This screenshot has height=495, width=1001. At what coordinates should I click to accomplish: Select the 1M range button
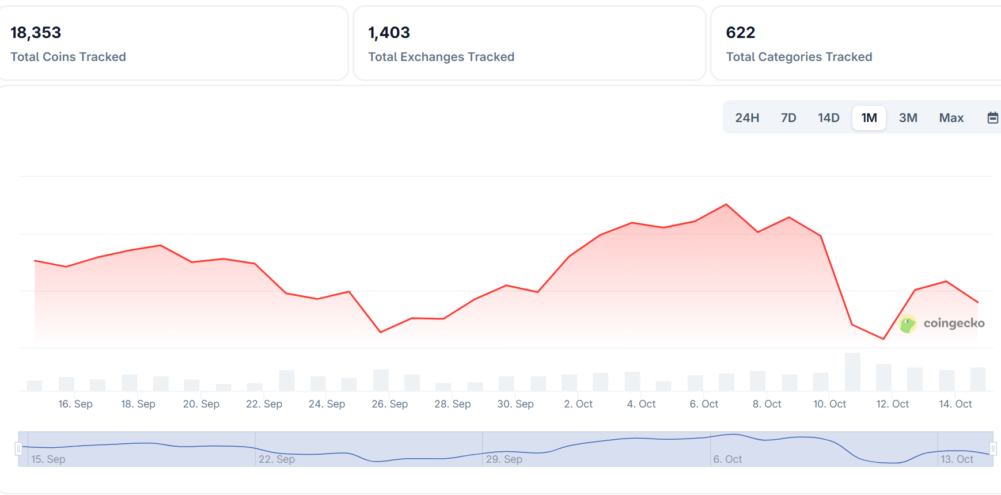869,118
